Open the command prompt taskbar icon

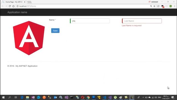[72, 97]
